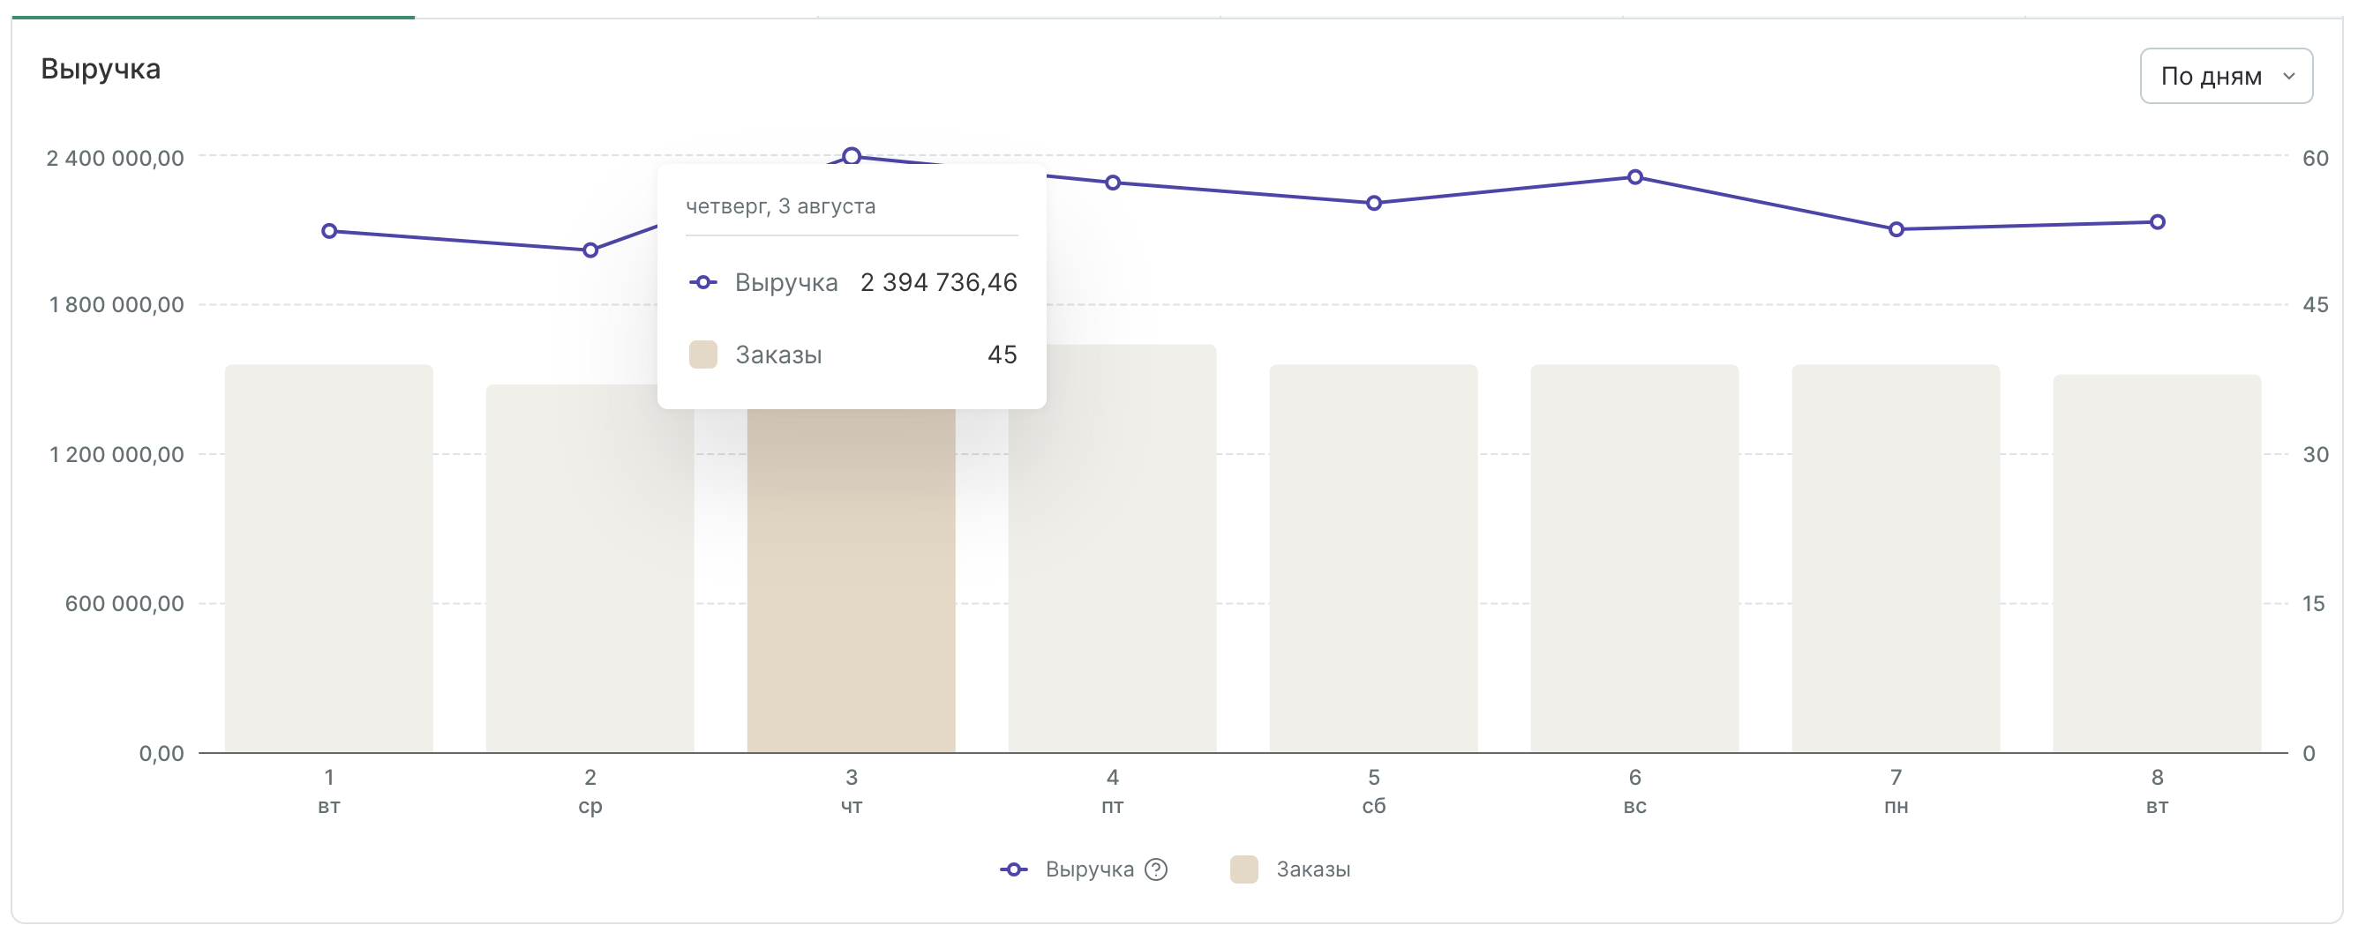Click the '600 000,00' axis label
The height and width of the screenshot is (940, 2358).
(x=124, y=603)
